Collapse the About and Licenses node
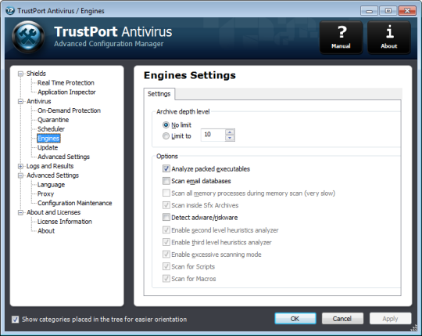The image size is (422, 336). (x=20, y=212)
